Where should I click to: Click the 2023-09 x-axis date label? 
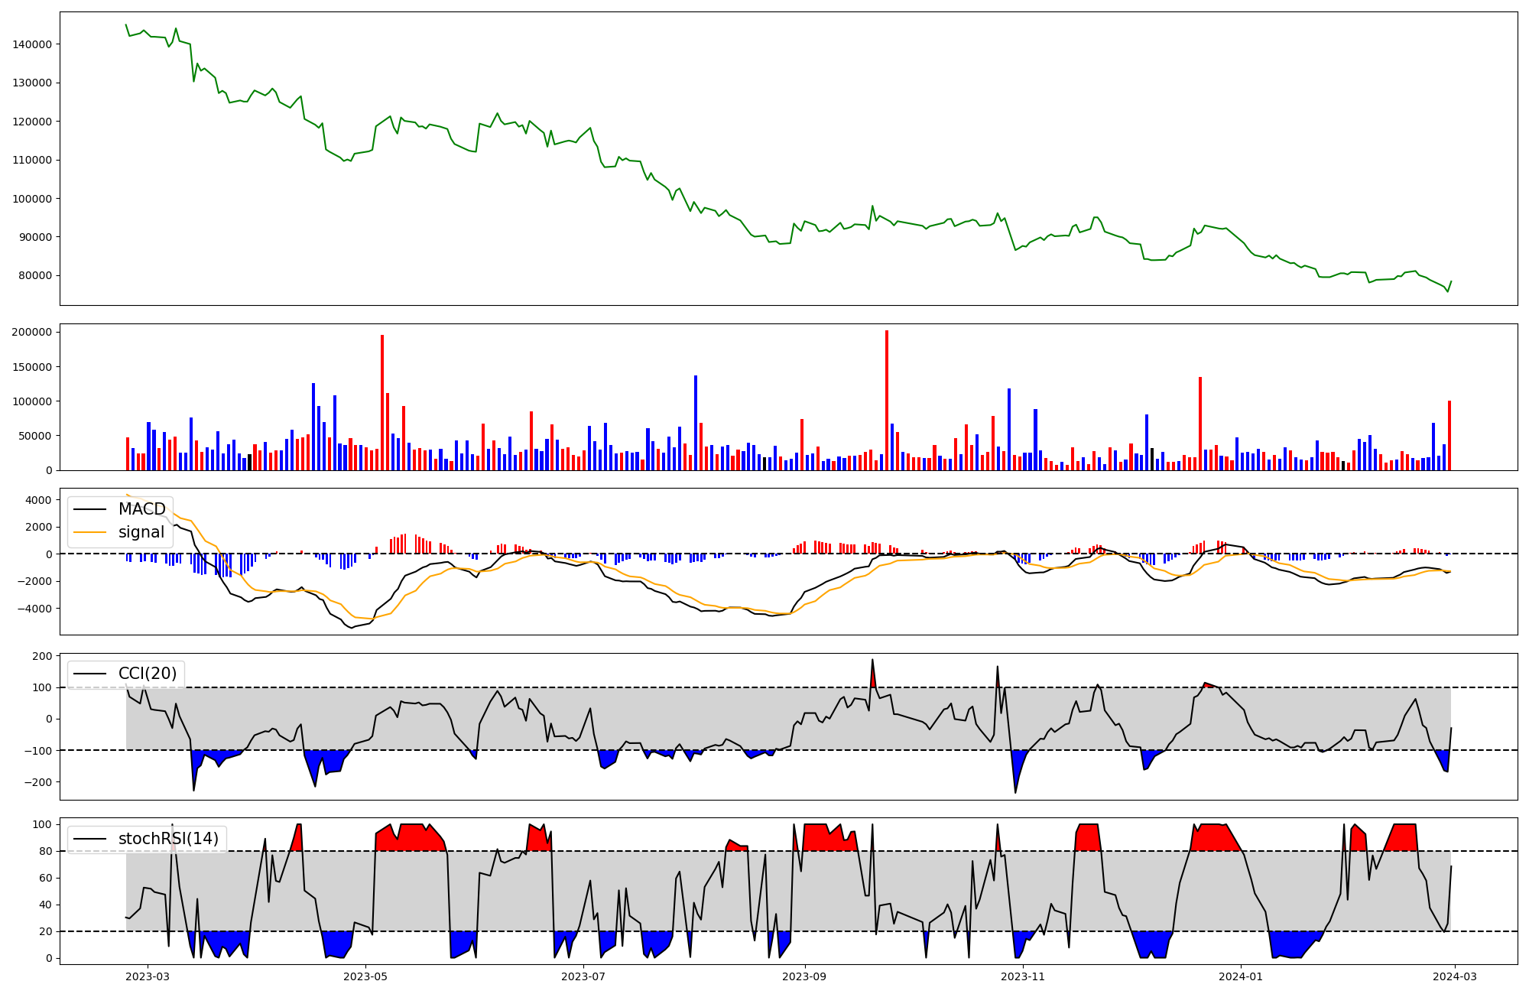(x=804, y=976)
